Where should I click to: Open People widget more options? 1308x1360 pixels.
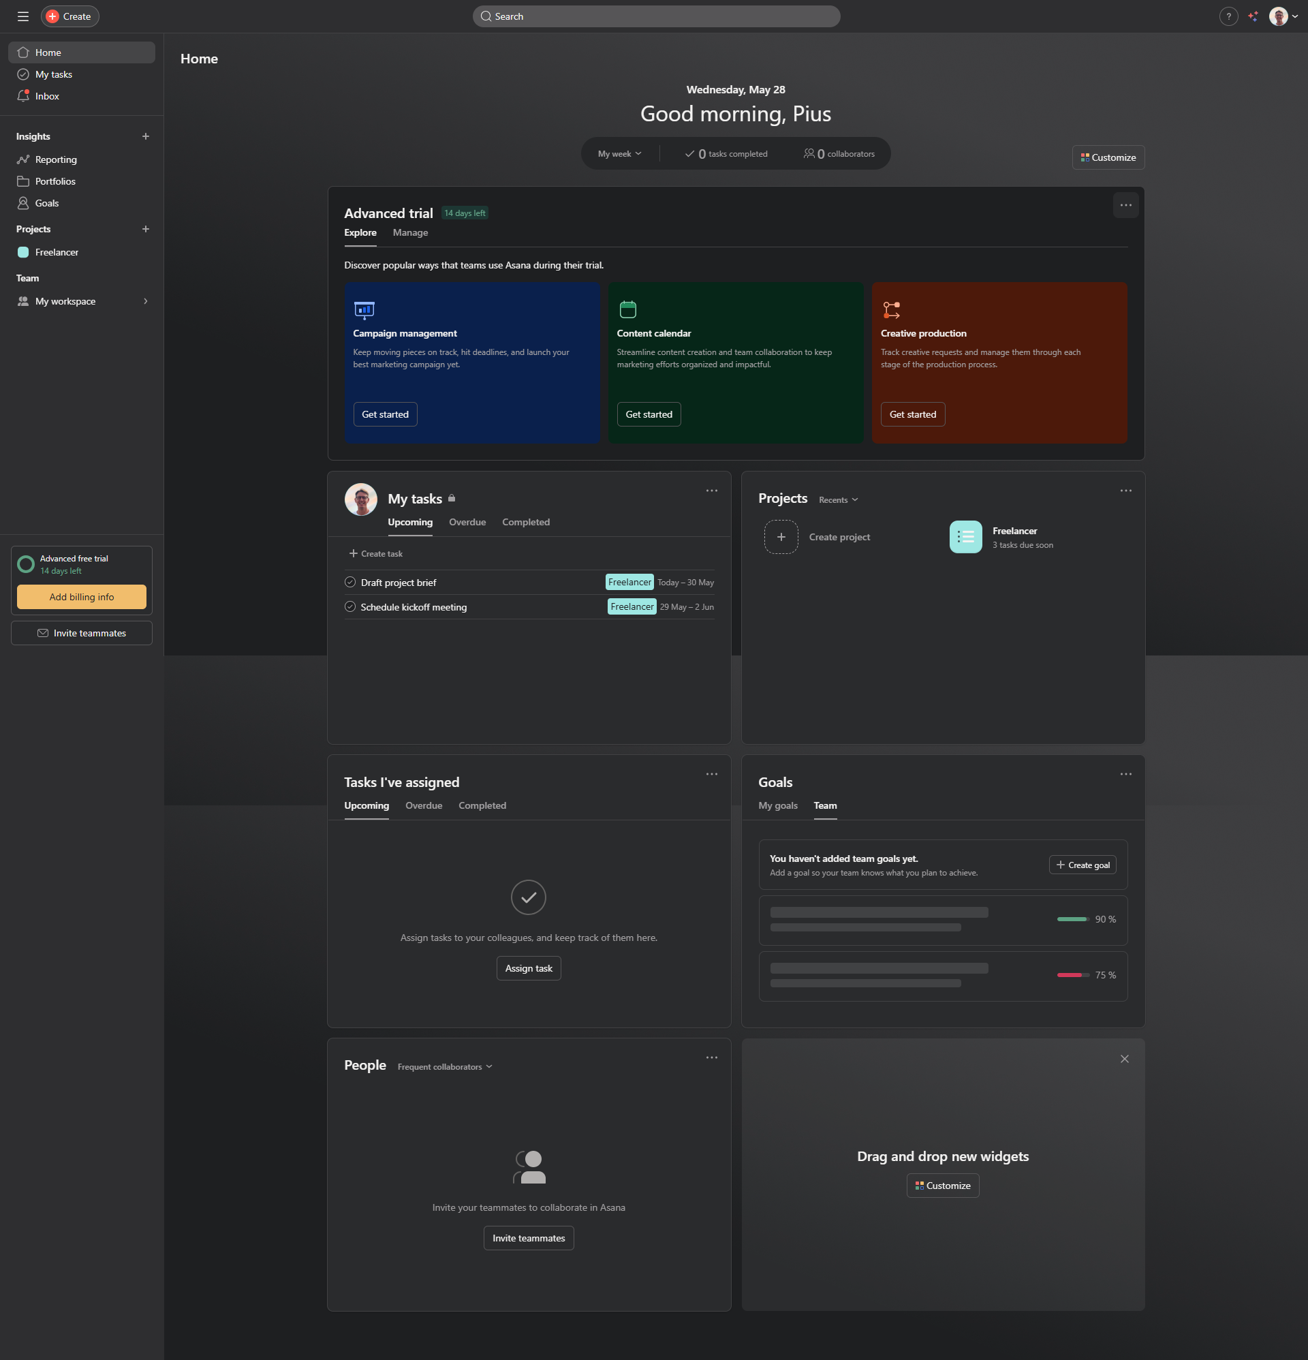tap(711, 1057)
